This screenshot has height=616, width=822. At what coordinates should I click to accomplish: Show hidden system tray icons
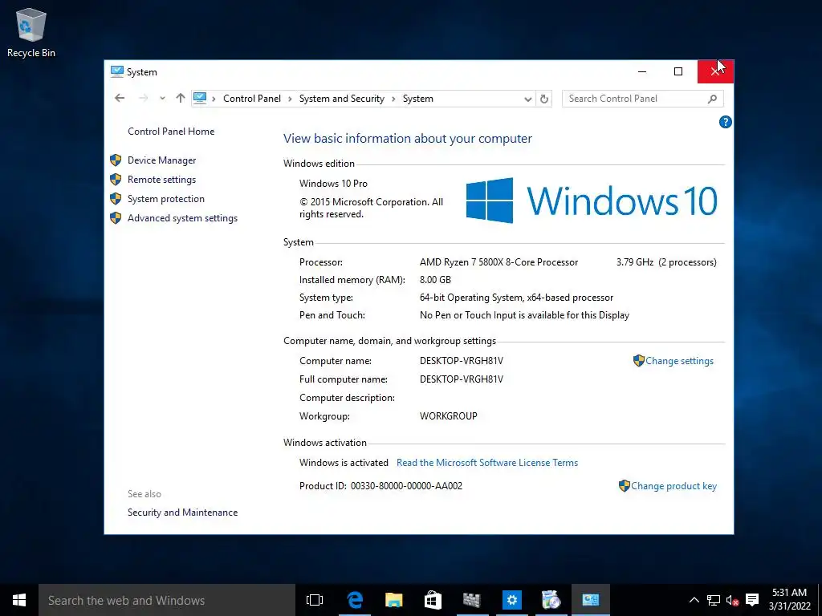[694, 600]
